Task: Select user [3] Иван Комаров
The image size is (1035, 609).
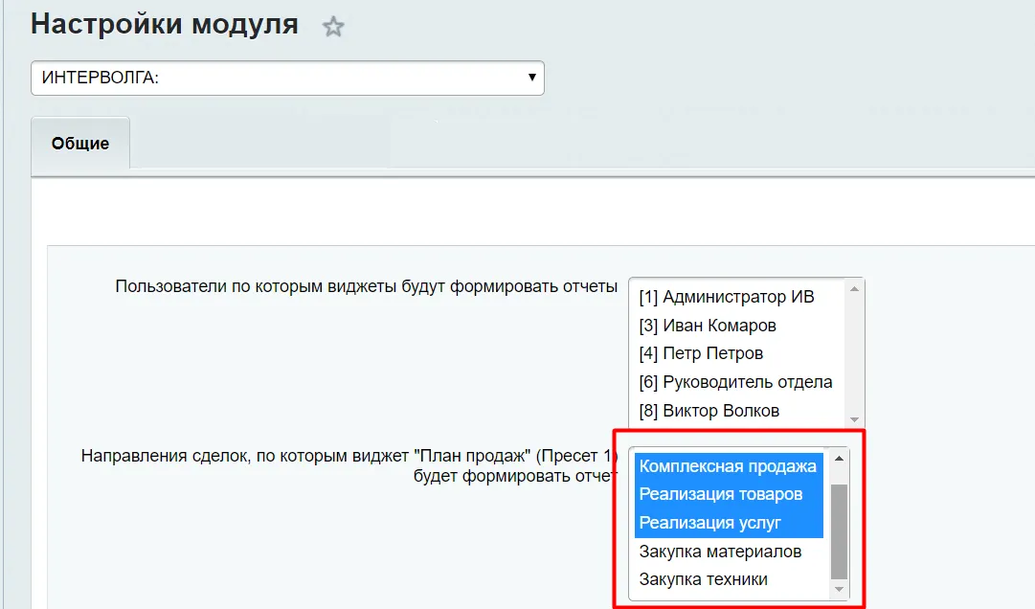Action: coord(707,326)
